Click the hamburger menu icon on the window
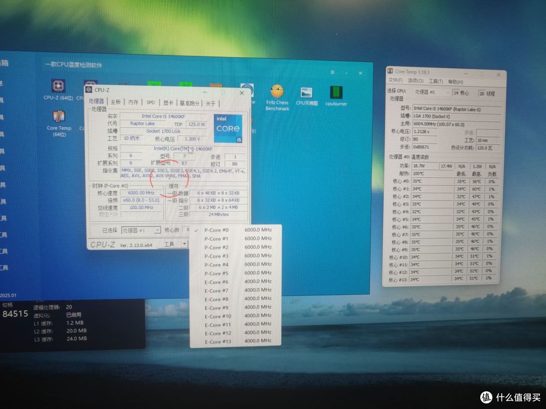Viewport: 546px width, 409px height. coord(332,73)
